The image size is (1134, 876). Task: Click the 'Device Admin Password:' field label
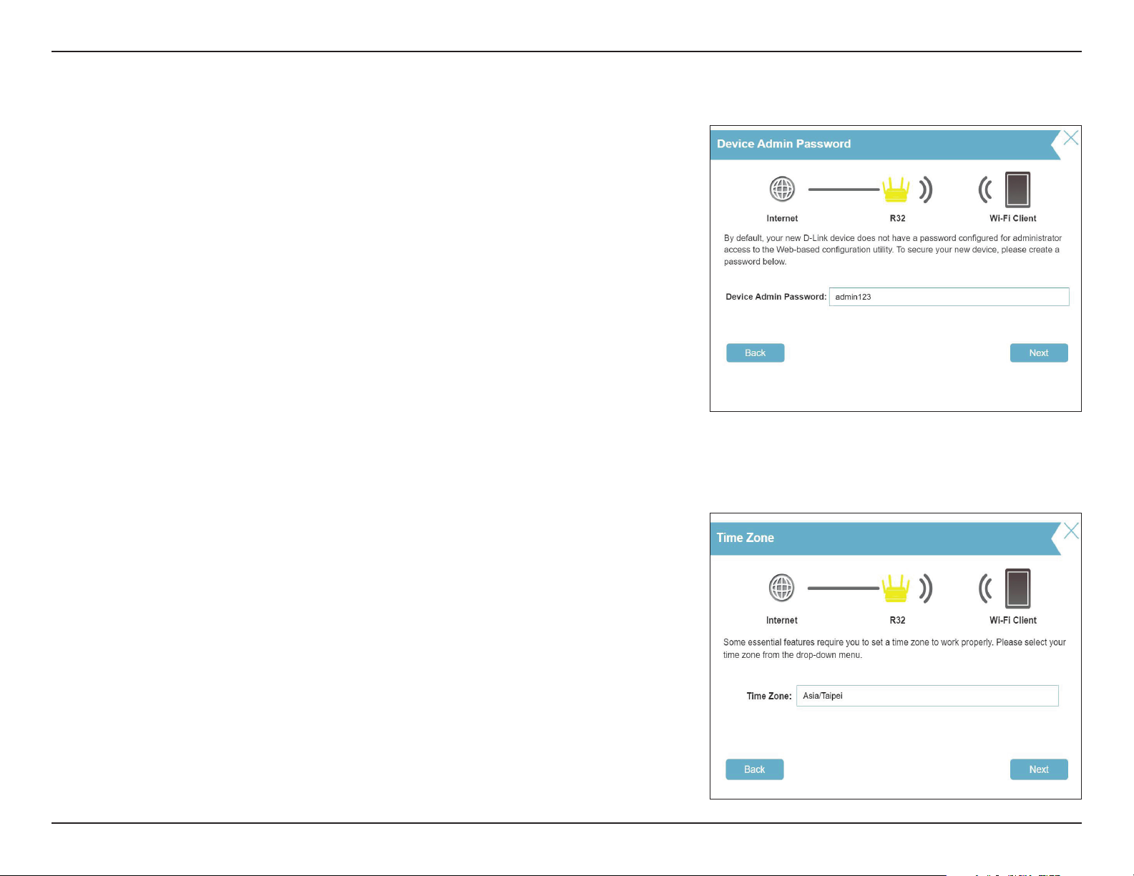776,297
